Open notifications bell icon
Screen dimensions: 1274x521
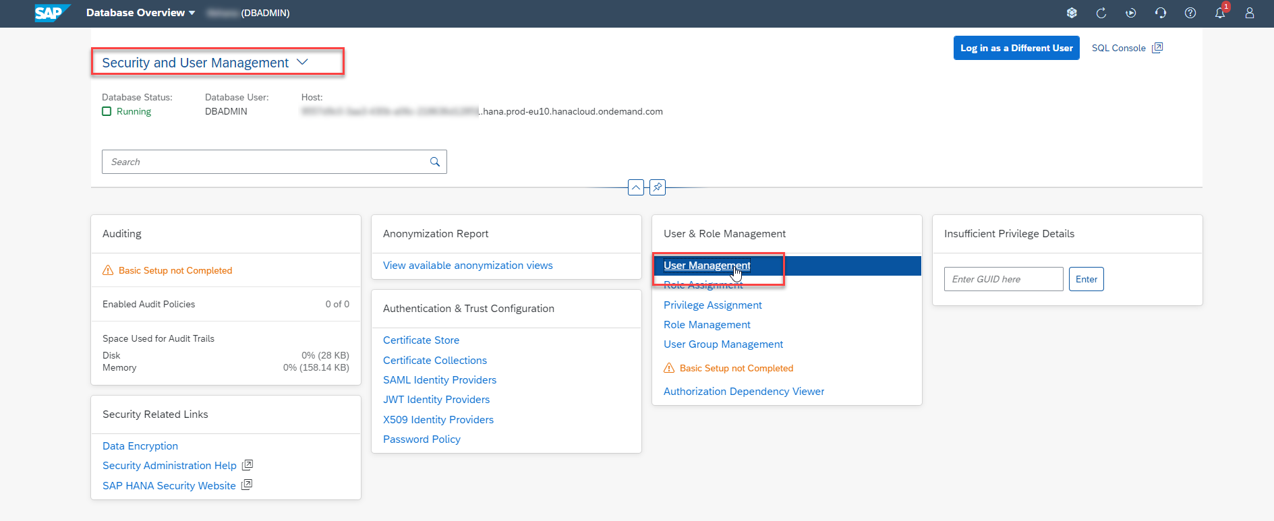coord(1220,13)
